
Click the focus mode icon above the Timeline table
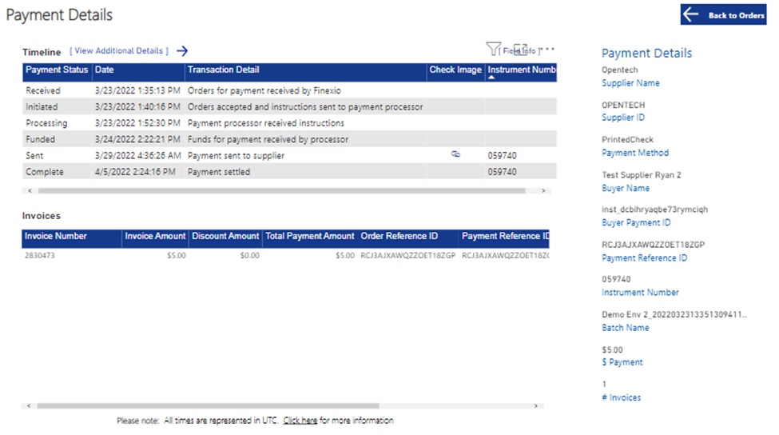coord(520,50)
